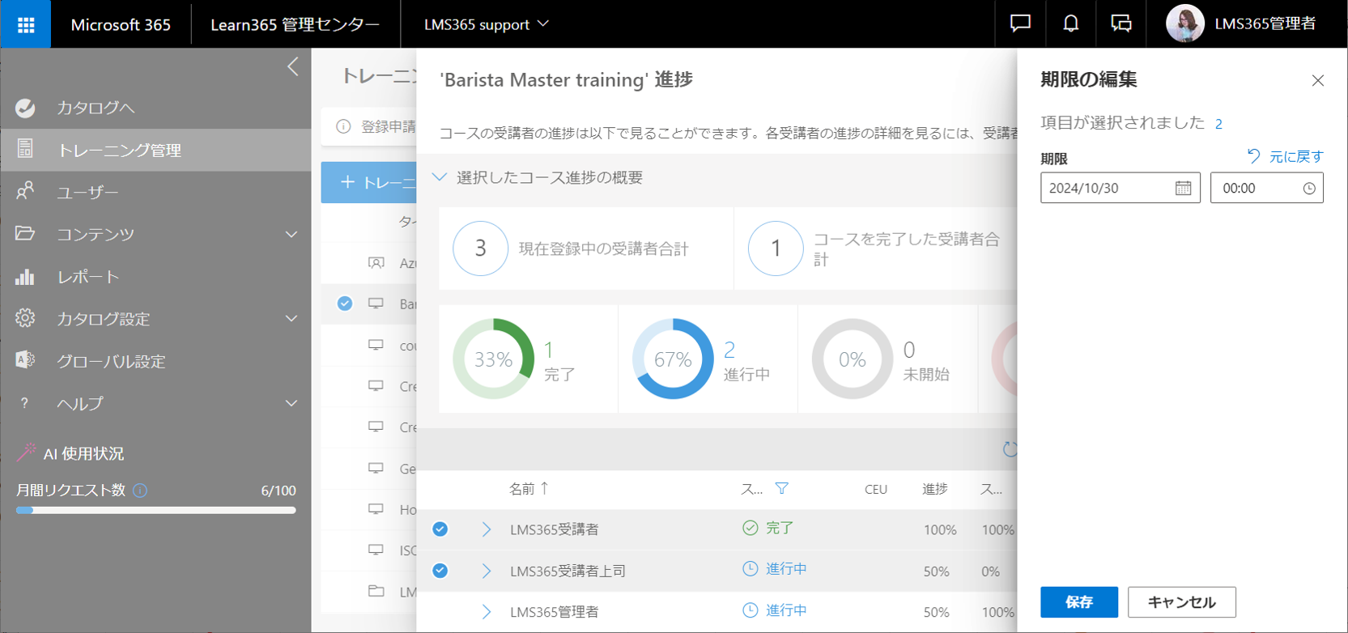Expand the LMS365受講者 row
The width and height of the screenshot is (1348, 633).
tap(486, 529)
